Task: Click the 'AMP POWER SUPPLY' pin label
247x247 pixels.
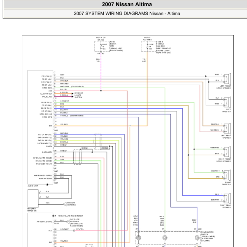Action: 43,176
